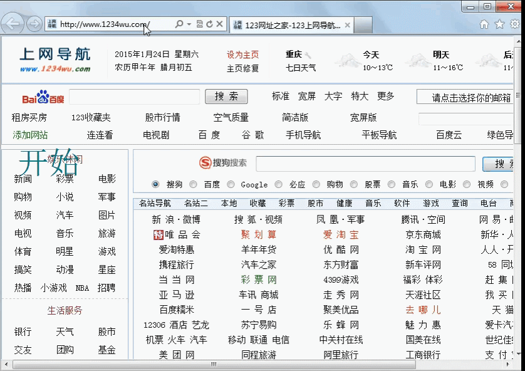Open the 聚划算 link
The image size is (525, 371).
pos(259,235)
